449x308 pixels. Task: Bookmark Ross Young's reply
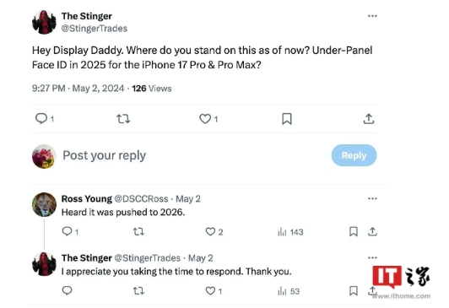(x=354, y=231)
